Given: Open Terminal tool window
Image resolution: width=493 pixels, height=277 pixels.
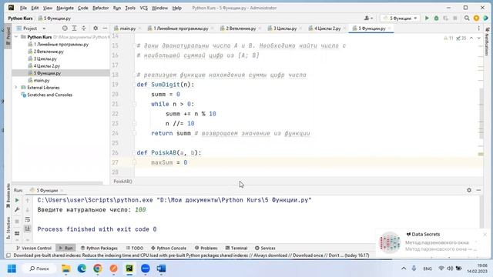Looking at the screenshot, I should (x=236, y=248).
